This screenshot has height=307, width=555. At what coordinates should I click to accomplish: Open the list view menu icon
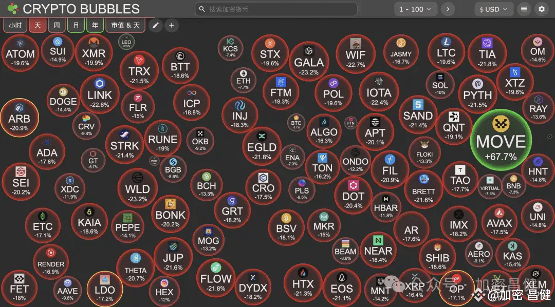point(524,9)
